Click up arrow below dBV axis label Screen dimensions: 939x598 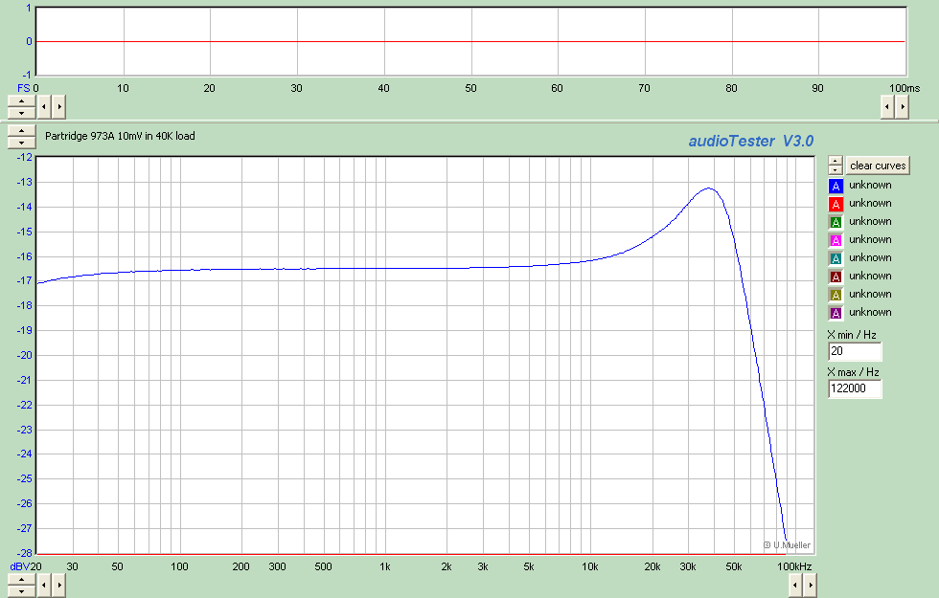(x=21, y=580)
